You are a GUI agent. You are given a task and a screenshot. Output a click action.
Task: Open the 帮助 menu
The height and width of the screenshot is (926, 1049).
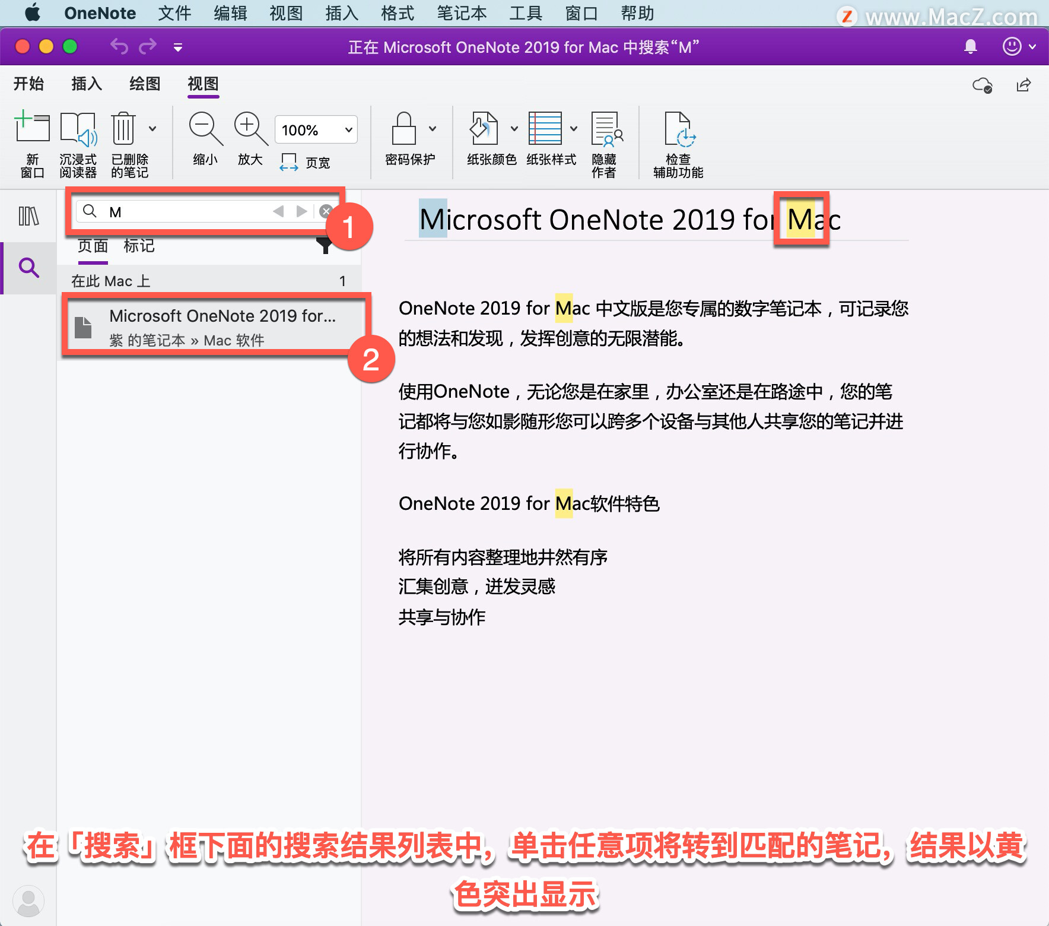point(638,13)
